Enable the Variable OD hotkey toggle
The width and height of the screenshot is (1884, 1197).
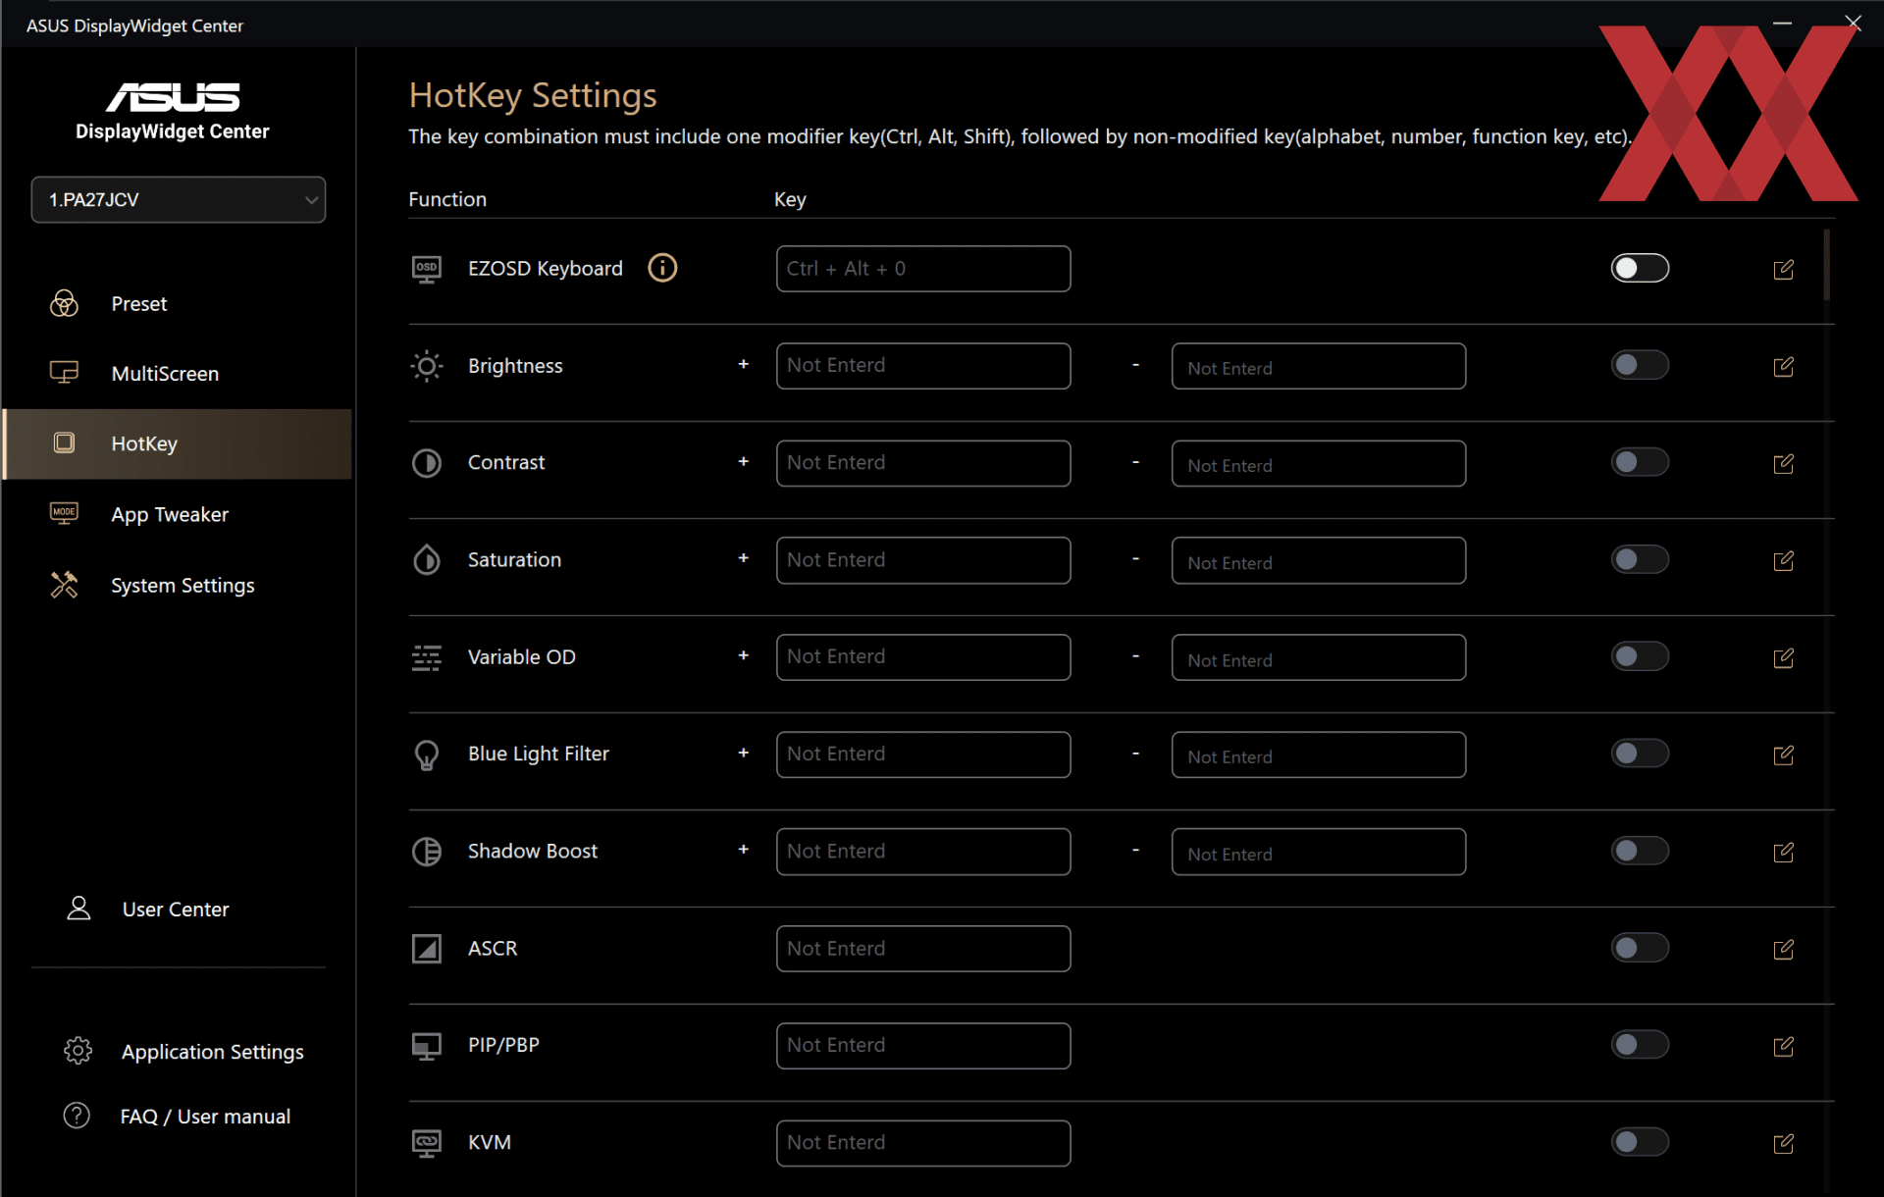[1640, 656]
